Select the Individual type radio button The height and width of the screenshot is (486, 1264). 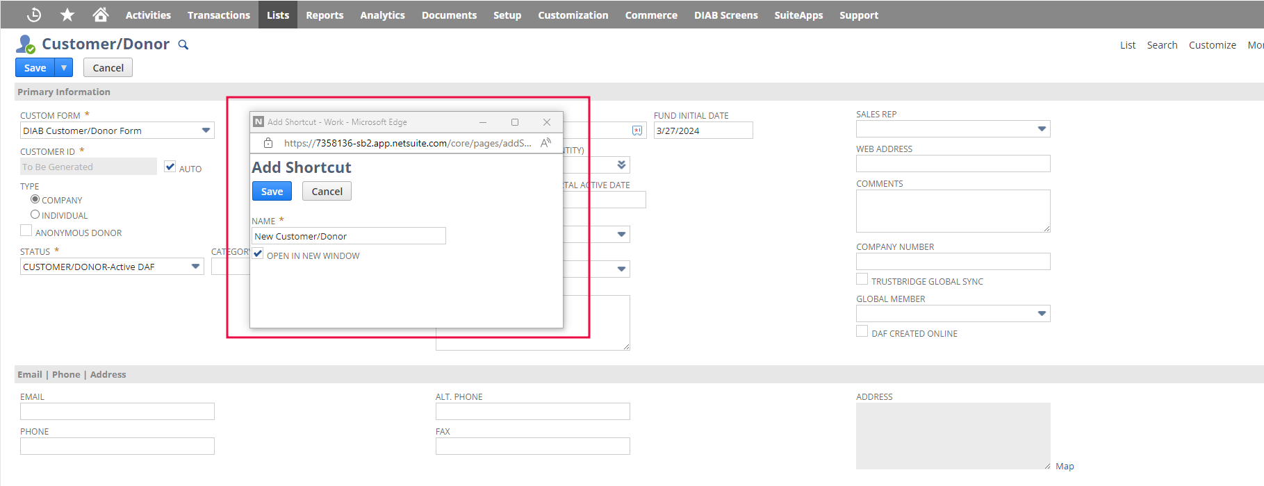pos(35,215)
